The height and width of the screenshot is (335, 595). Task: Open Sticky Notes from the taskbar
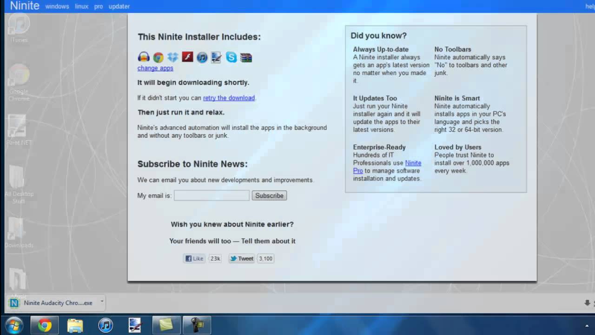[166, 325]
